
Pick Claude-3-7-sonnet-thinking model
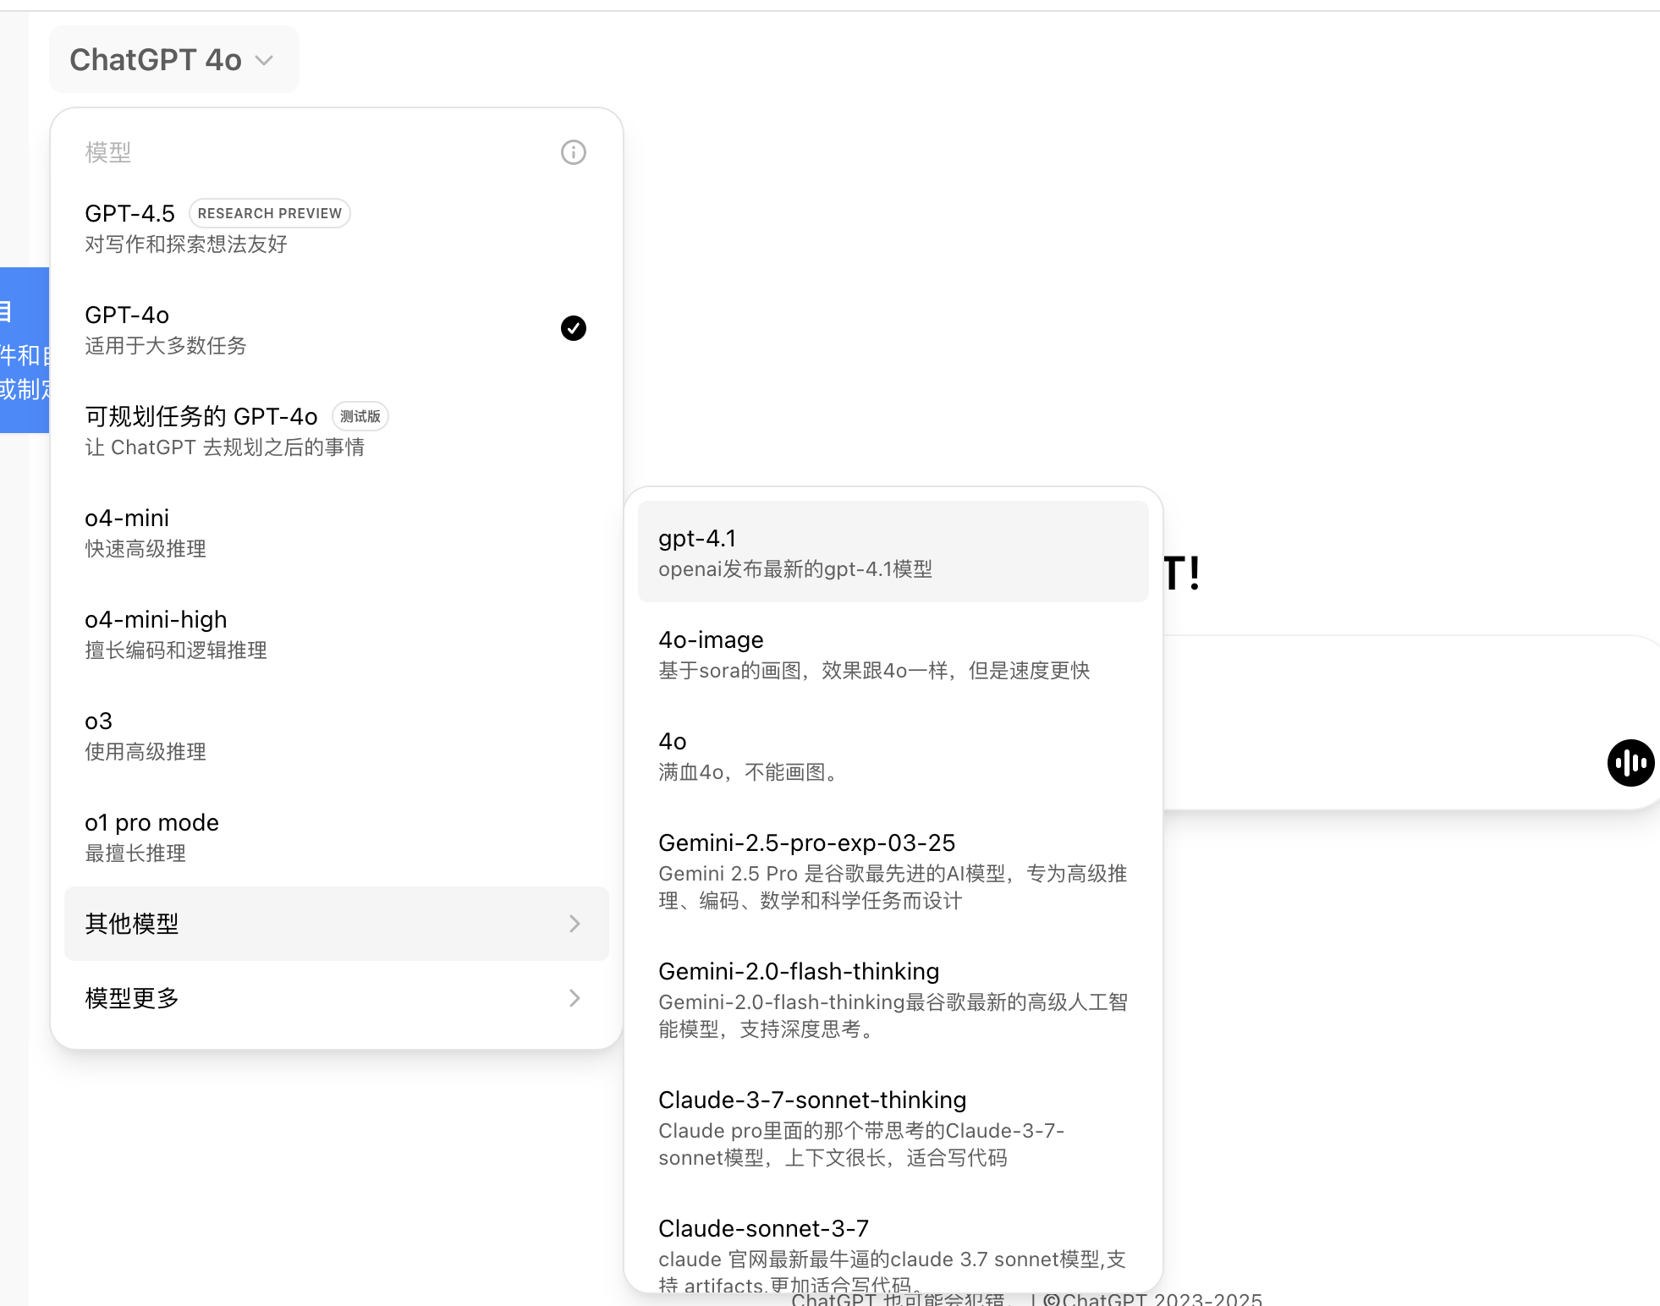coord(893,1128)
